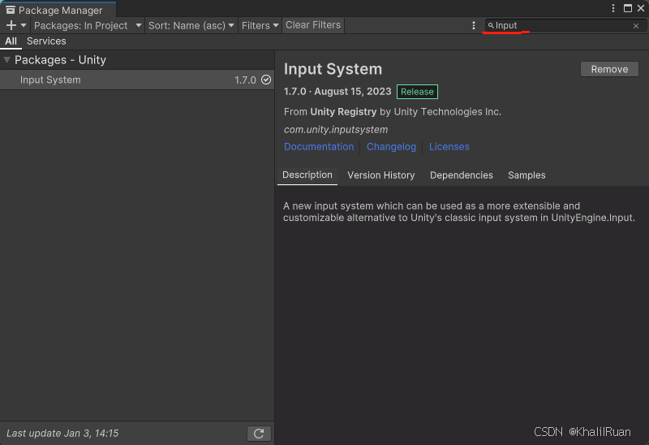
Task: Click the Release tag label
Action: coord(417,92)
